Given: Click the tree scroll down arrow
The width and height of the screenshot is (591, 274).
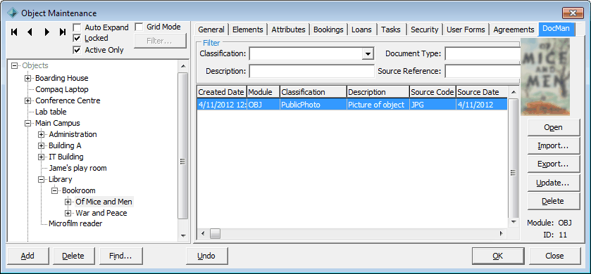Looking at the screenshot, I should (x=183, y=235).
